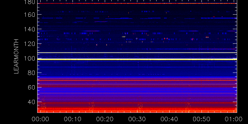
Task: Click the 40 frequency axis label
Action: pyautogui.click(x=32, y=102)
